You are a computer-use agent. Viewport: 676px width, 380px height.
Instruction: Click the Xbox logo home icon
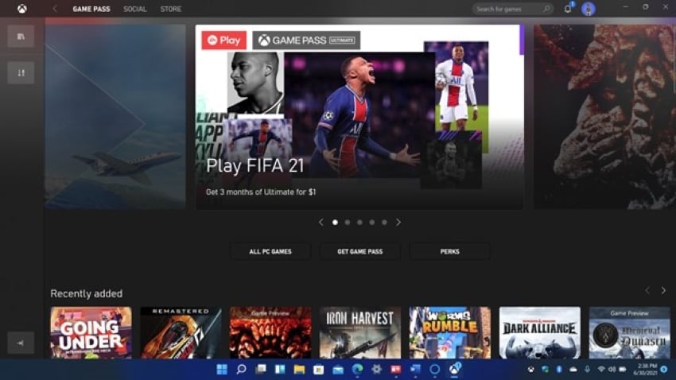click(22, 9)
